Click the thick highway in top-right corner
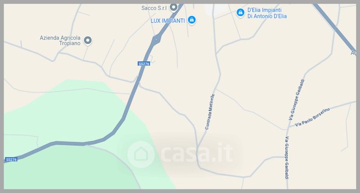360x193 pixels. (x=335, y=27)
